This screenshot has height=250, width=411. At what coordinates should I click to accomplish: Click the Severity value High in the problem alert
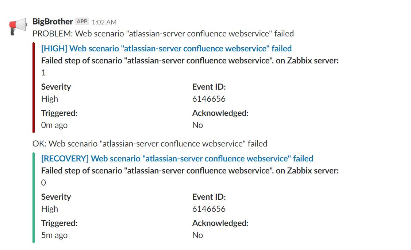(x=50, y=99)
